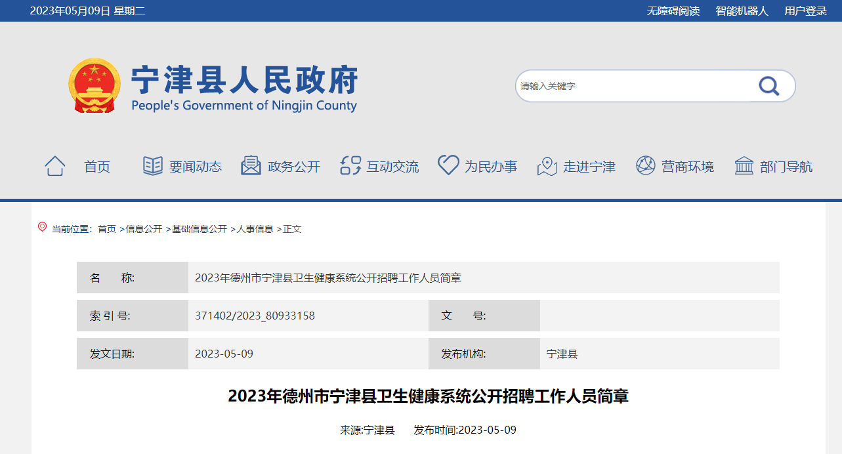Click the 无障碍阅读 link

(673, 10)
